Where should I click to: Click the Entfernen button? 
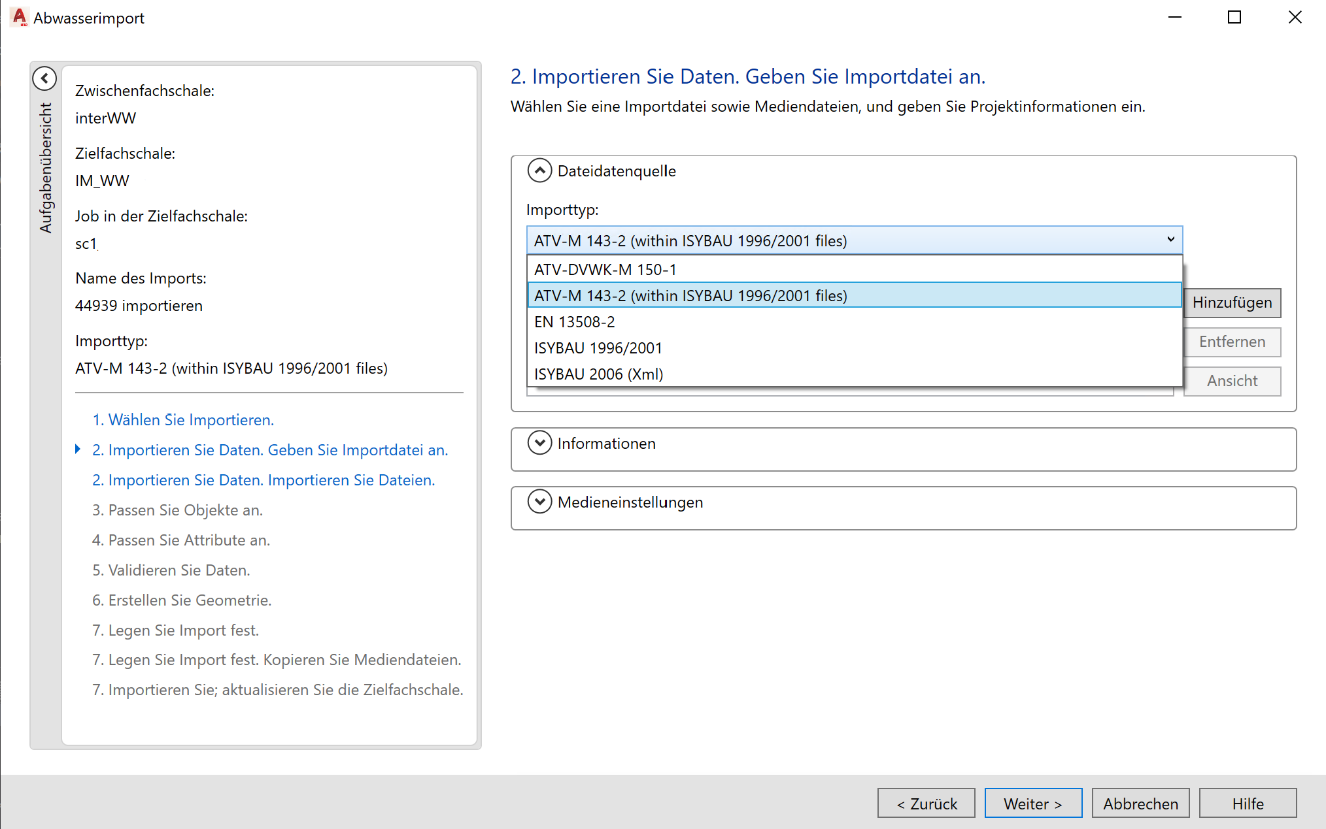click(x=1232, y=342)
